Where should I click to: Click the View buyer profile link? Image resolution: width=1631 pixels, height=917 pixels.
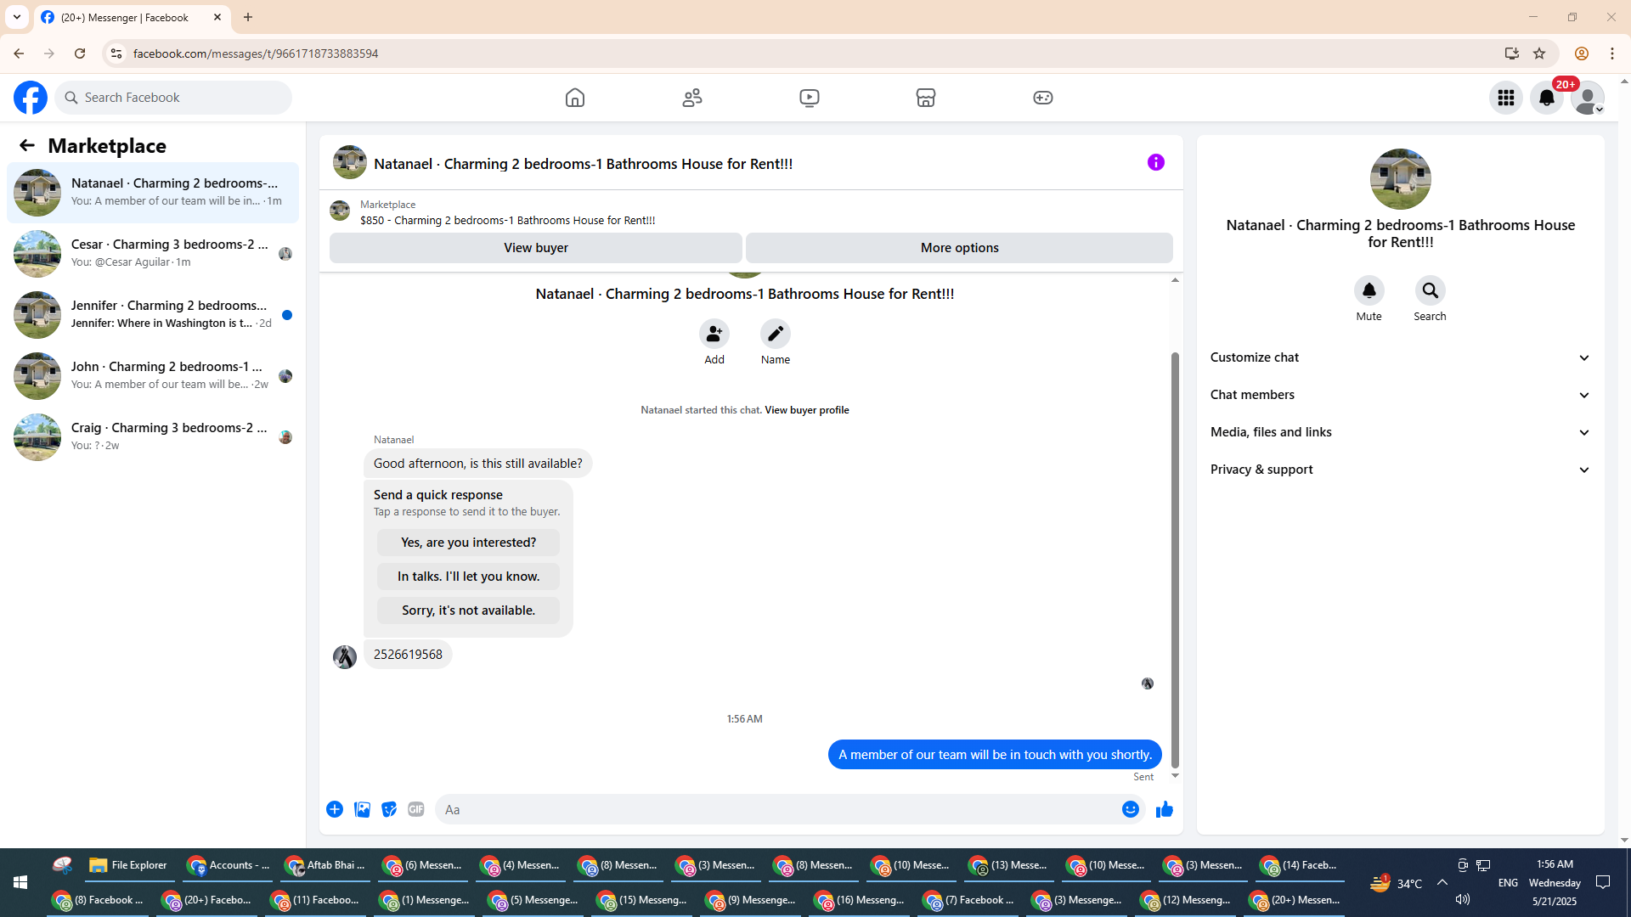(806, 410)
